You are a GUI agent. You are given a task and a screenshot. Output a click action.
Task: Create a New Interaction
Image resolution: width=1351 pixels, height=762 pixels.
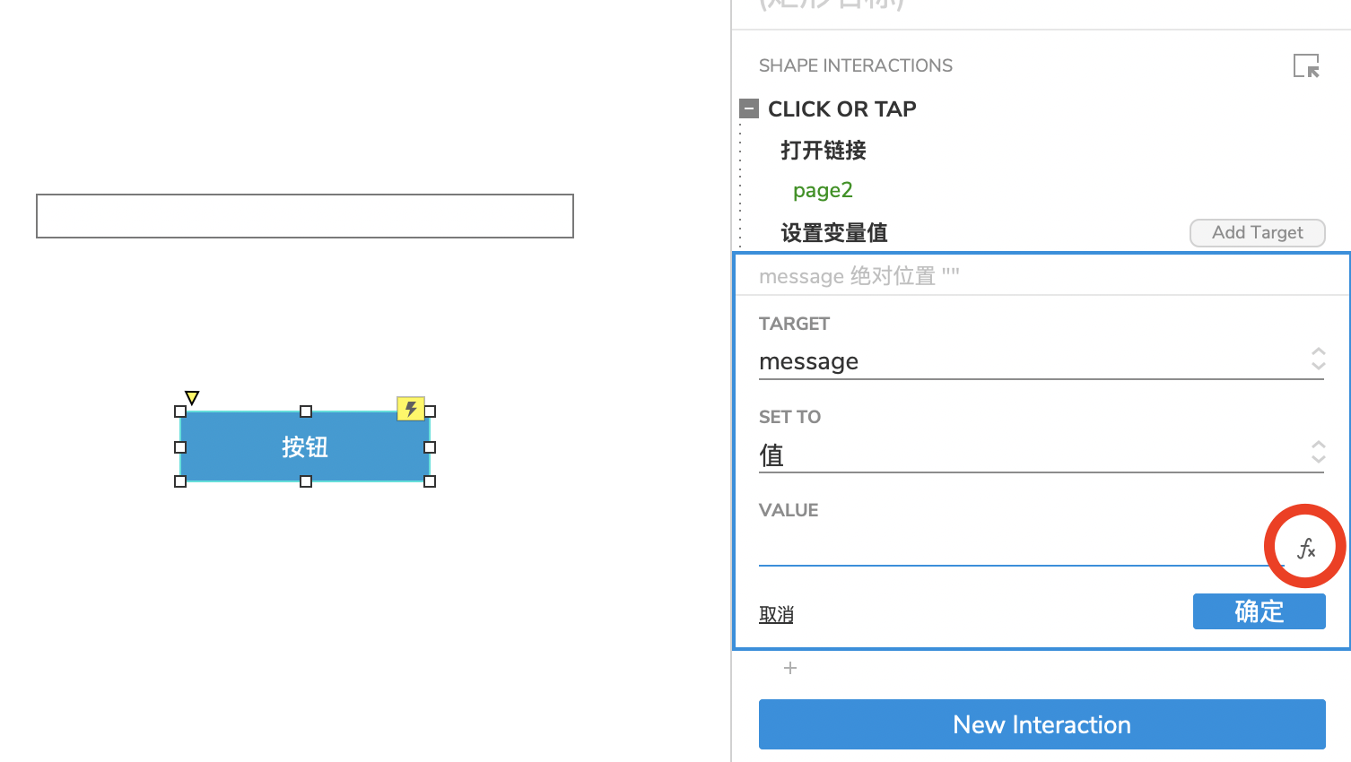1041,724
